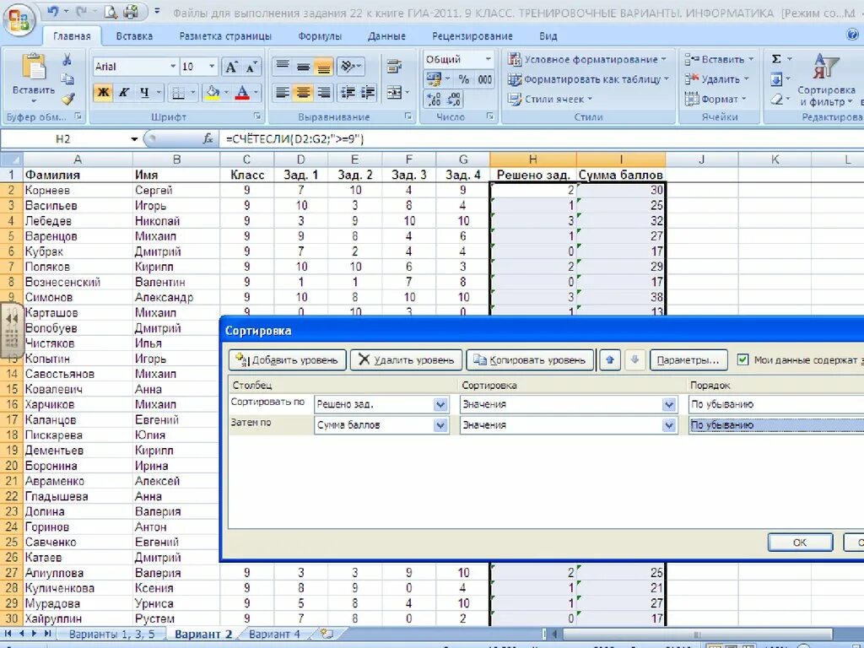Click Параметры... button in sort dialog
The image size is (864, 648).
click(x=688, y=359)
